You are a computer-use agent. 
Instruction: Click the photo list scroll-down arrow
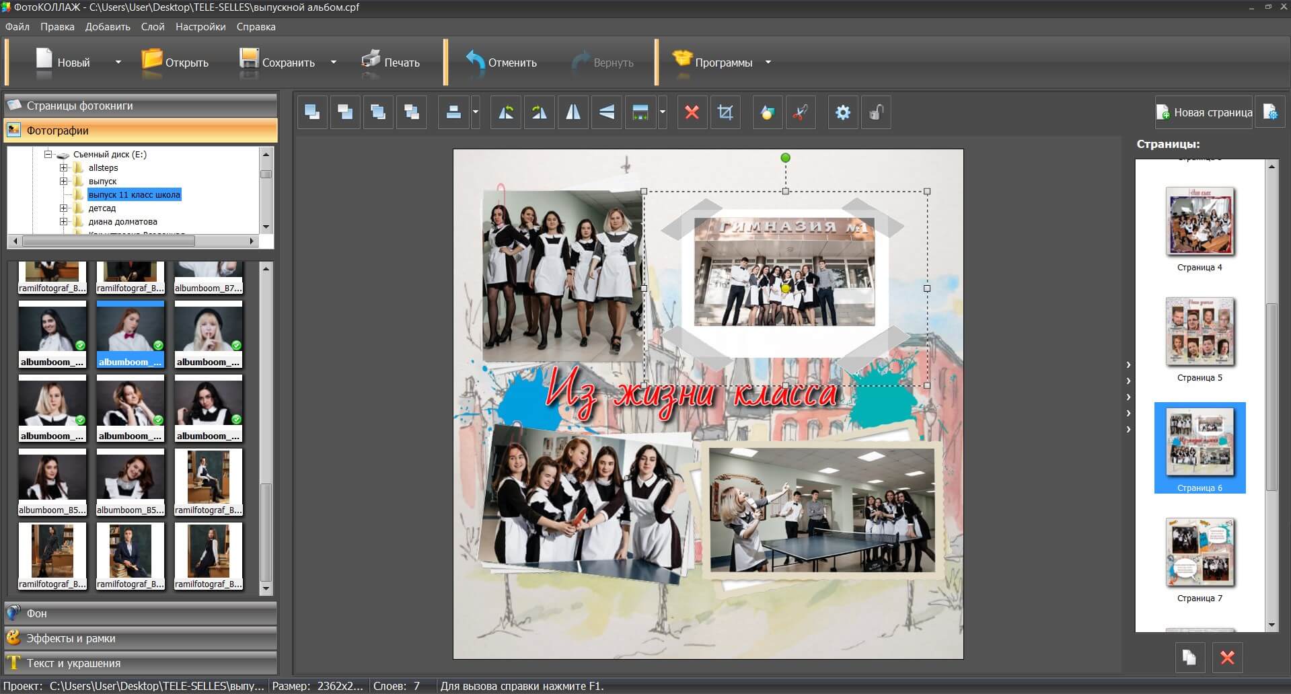coord(266,588)
